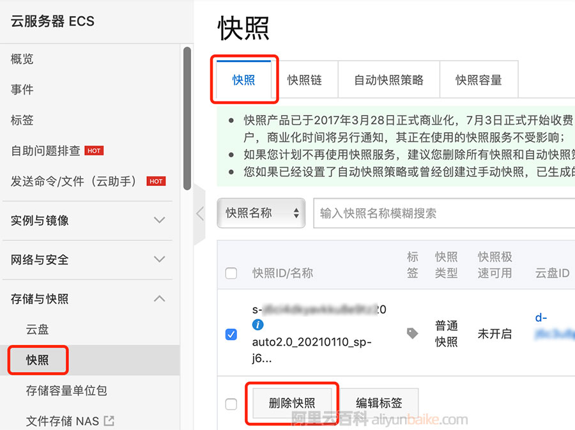Viewport: 575px width, 430px height.
Task: Go to 概览 in sidebar
Action: click(22, 59)
